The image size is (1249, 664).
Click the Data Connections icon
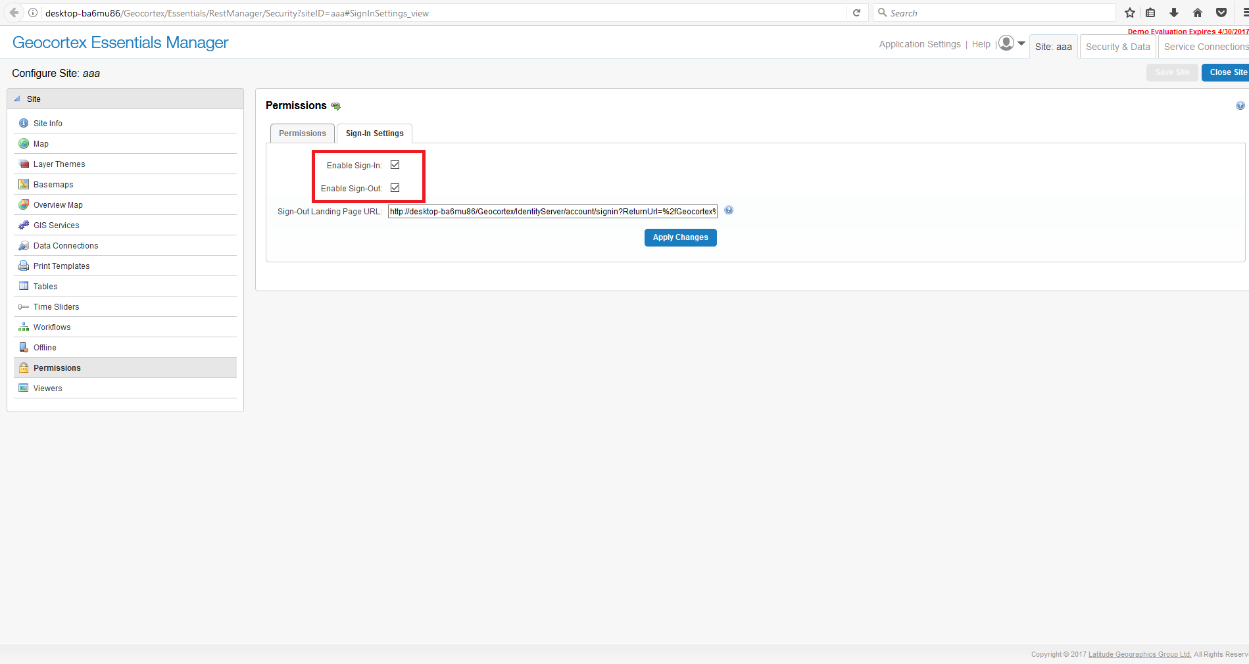pos(24,245)
